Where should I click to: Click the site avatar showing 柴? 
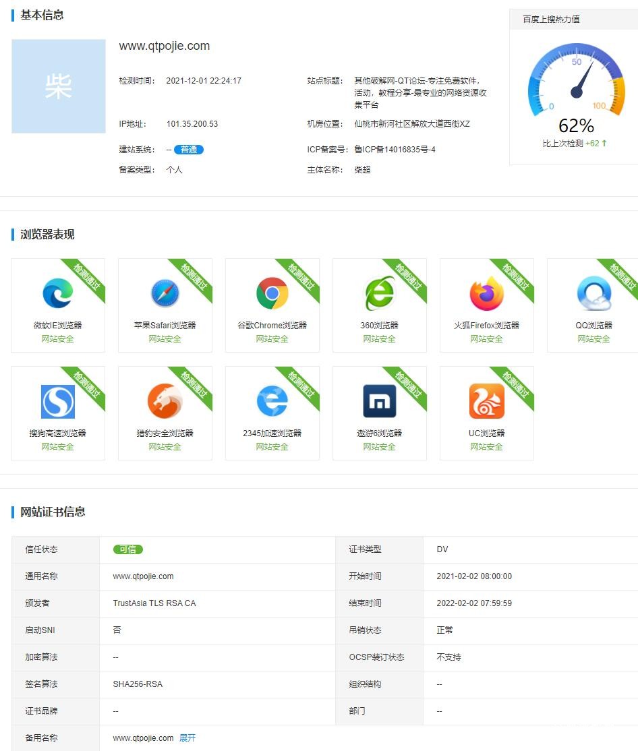[59, 86]
